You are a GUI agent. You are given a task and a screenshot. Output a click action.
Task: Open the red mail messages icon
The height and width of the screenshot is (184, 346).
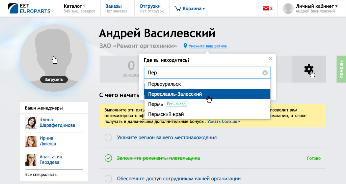tap(266, 9)
